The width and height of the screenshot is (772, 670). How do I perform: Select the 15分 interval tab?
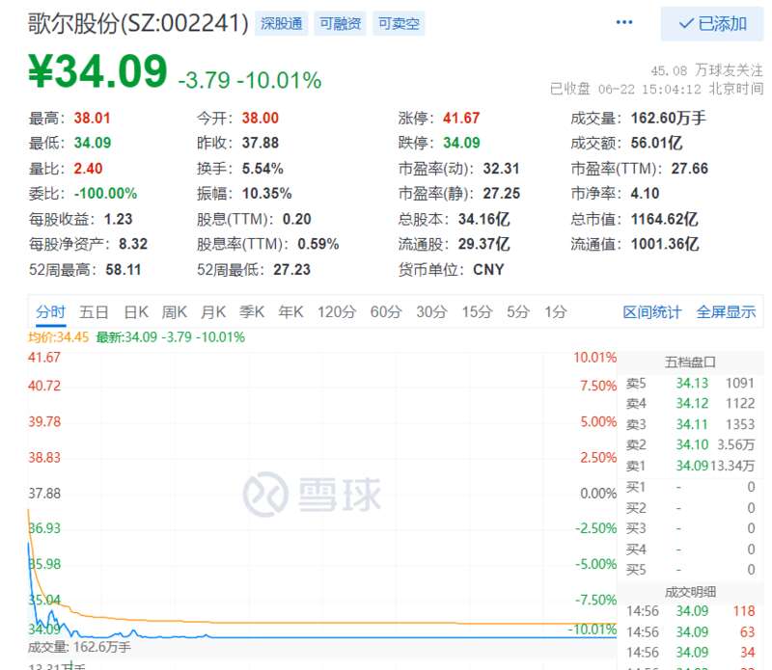477,312
